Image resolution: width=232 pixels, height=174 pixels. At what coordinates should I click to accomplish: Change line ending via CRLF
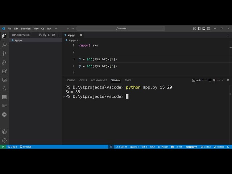coord(152,146)
